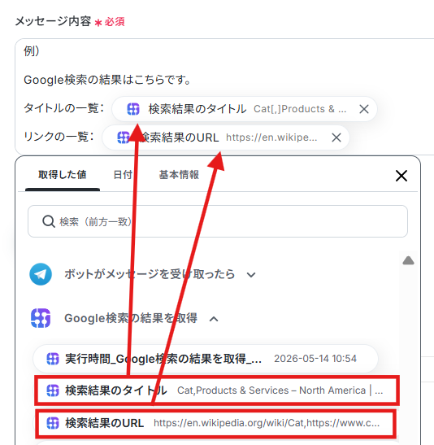
Task: Insert 検索結果のタイトル value from list
Action: pos(217,390)
